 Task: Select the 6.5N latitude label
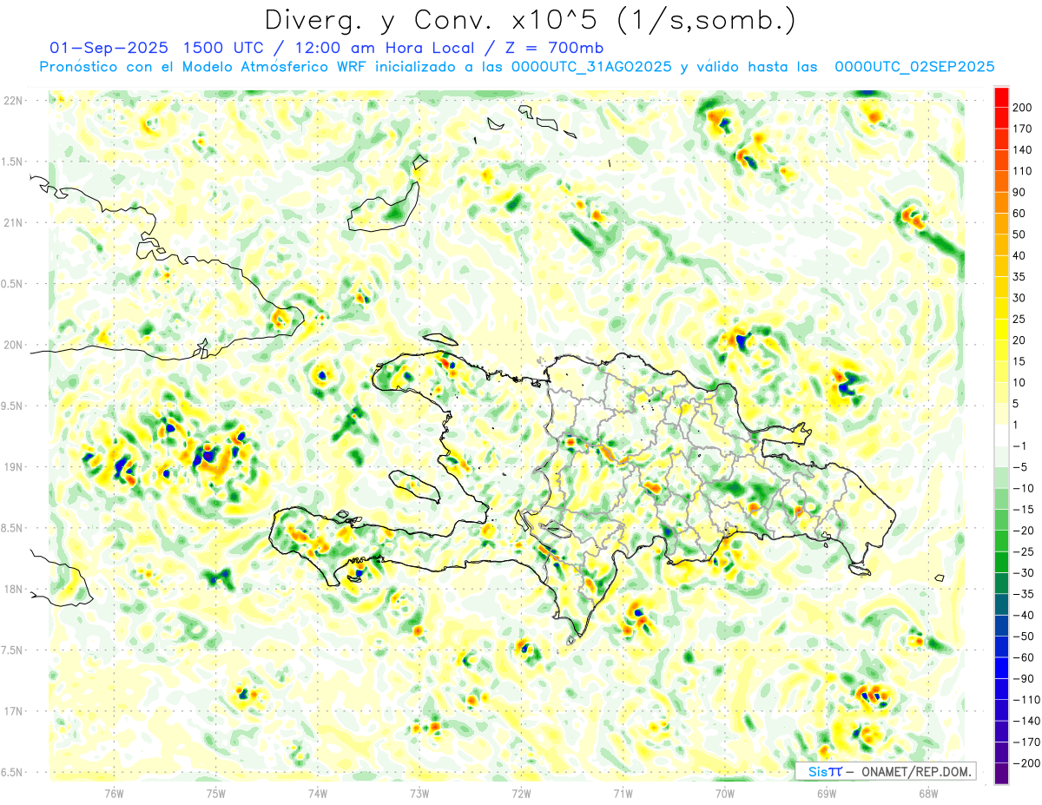pos(13,772)
